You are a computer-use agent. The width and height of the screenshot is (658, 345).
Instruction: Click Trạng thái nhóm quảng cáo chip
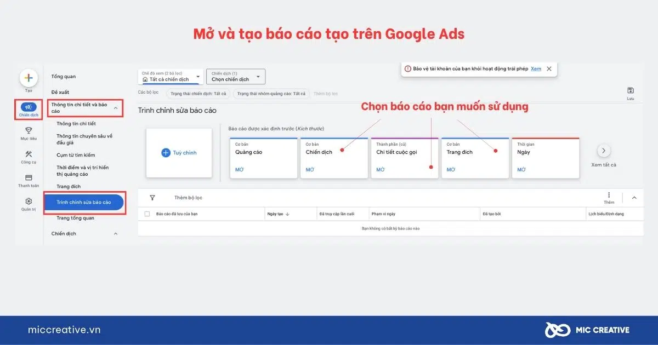tap(271, 94)
